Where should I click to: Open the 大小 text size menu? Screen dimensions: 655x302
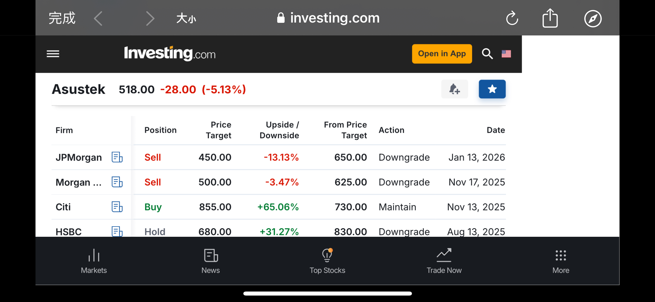pos(186,19)
